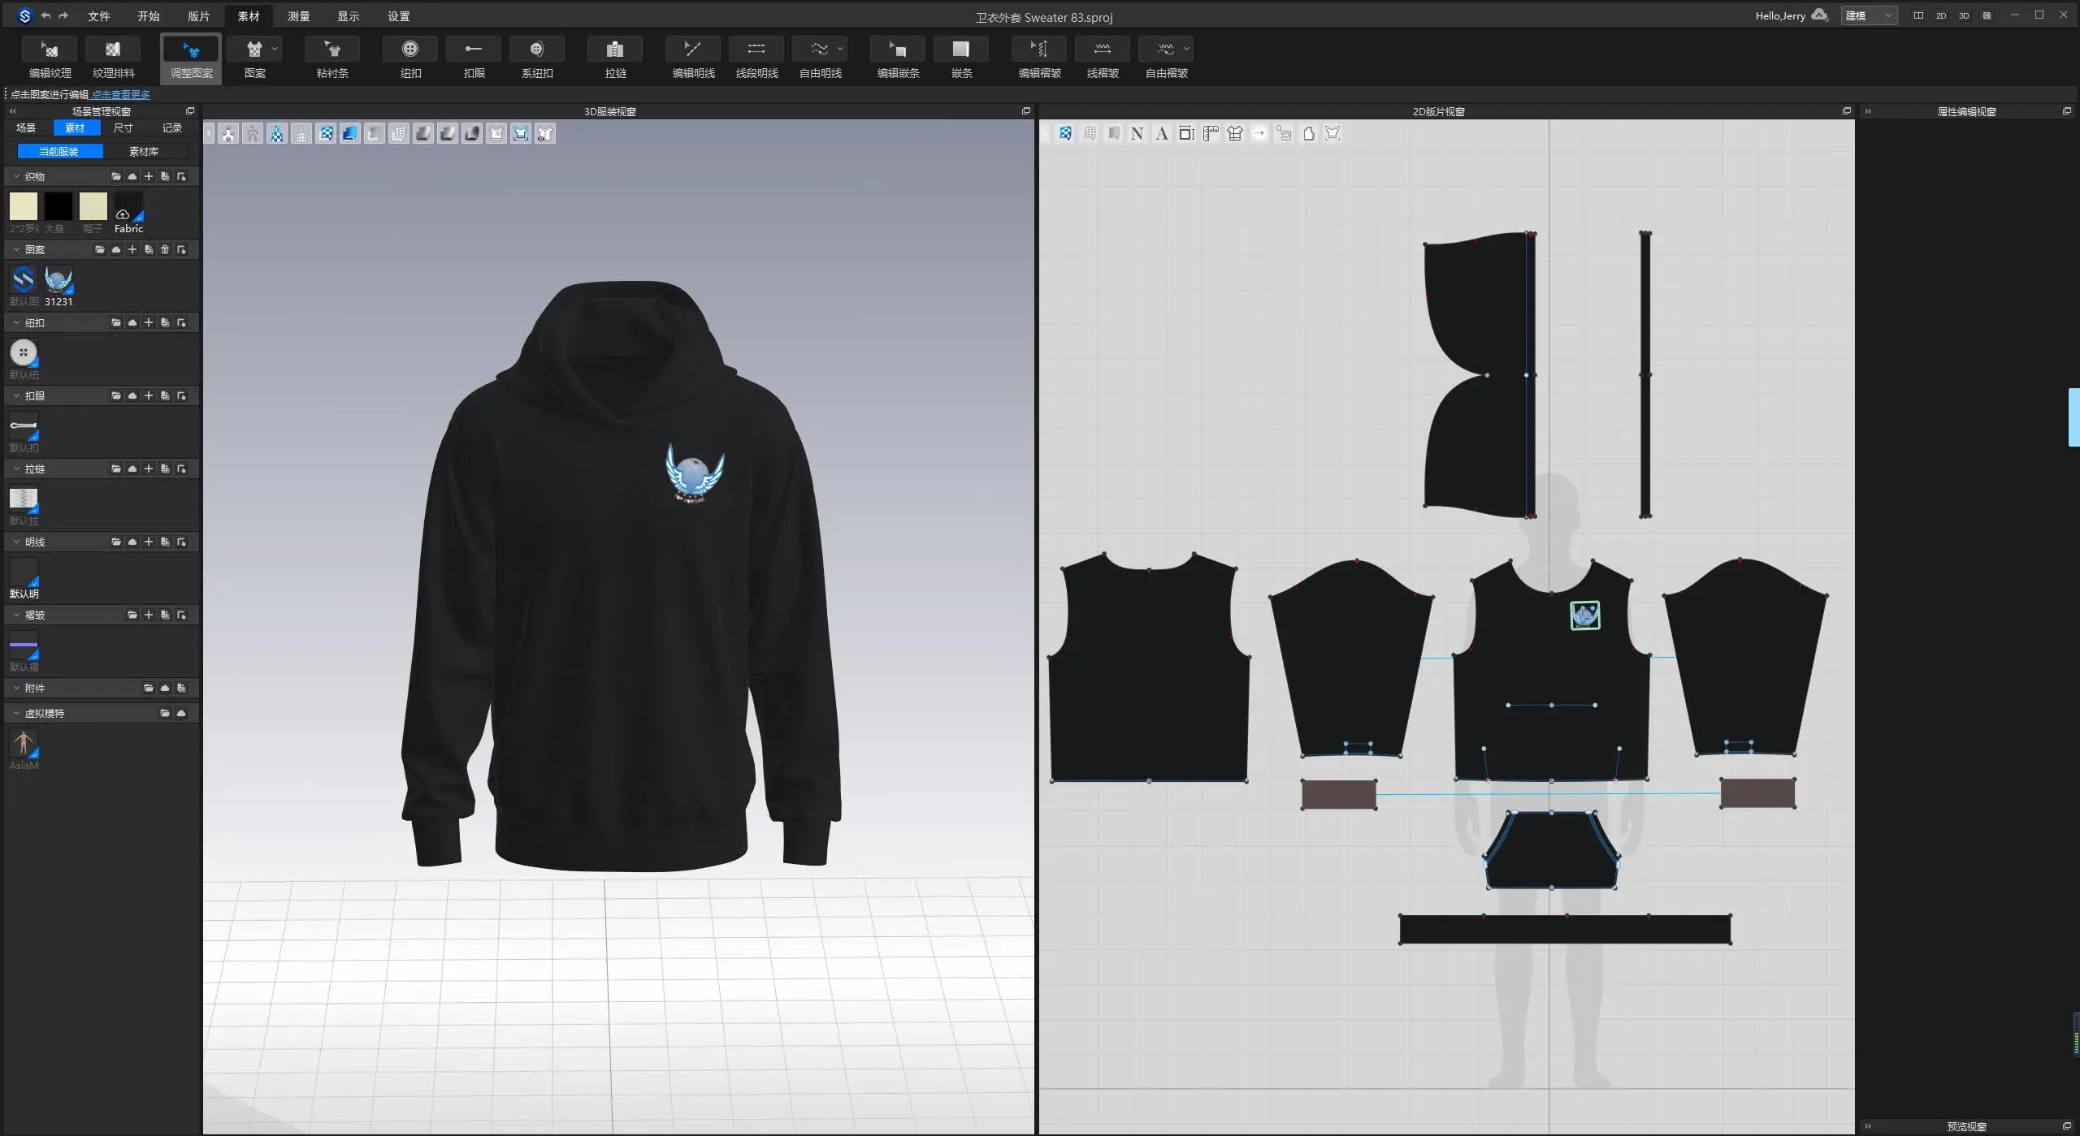
Task: Open the 自由明线 dropdown arrow
Action: [840, 49]
